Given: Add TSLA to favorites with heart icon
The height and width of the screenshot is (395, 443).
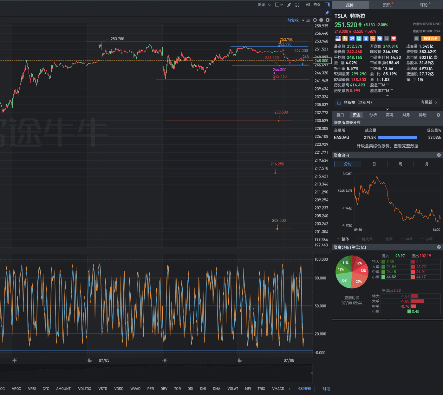Looking at the screenshot, I should click(394, 38).
